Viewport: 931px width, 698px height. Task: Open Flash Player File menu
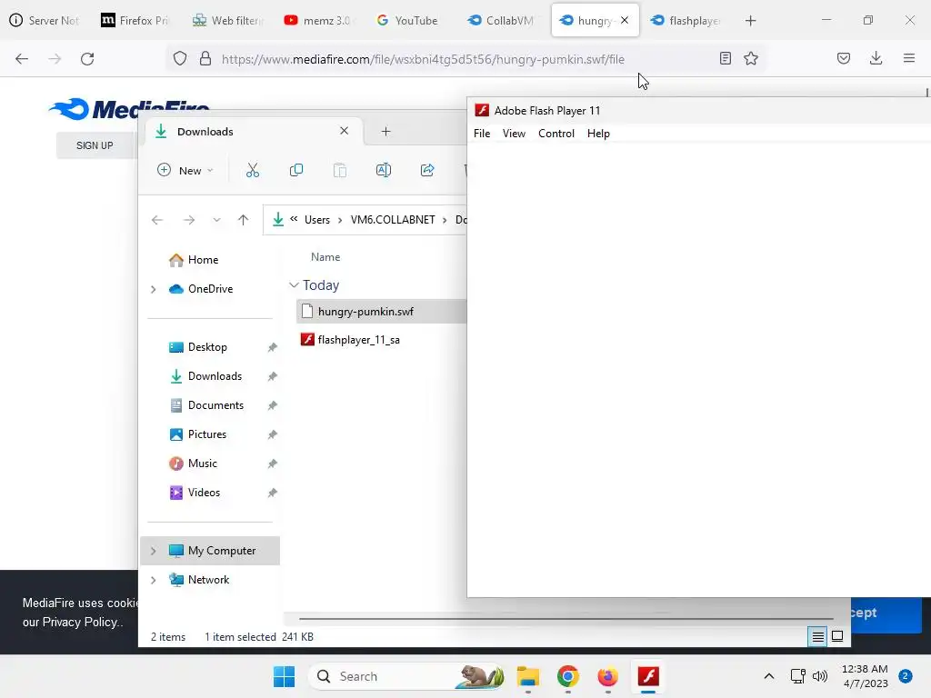click(482, 134)
